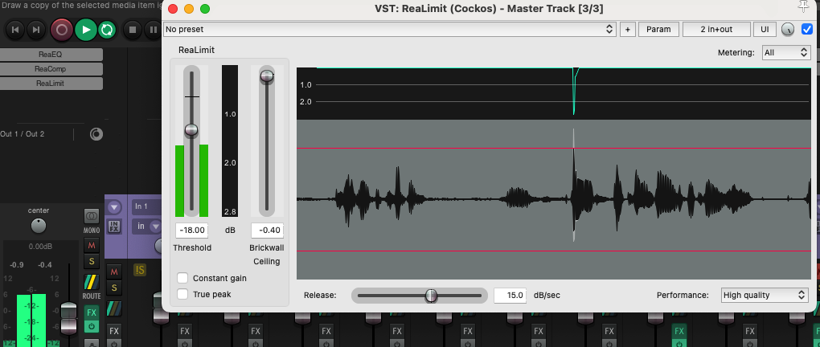Start playback with the green play button
Image resolution: width=820 pixels, height=347 pixels.
(x=86, y=30)
